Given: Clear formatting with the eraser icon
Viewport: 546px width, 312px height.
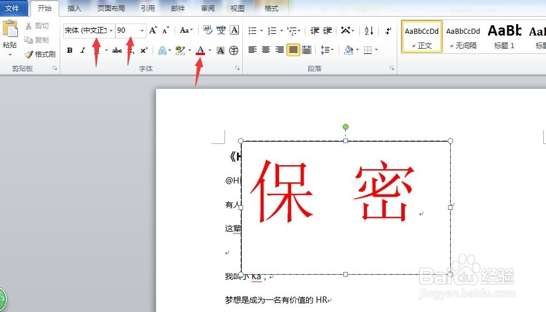Looking at the screenshot, I should click(207, 30).
